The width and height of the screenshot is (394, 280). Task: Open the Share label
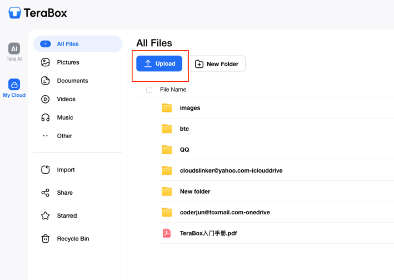[x=65, y=193]
